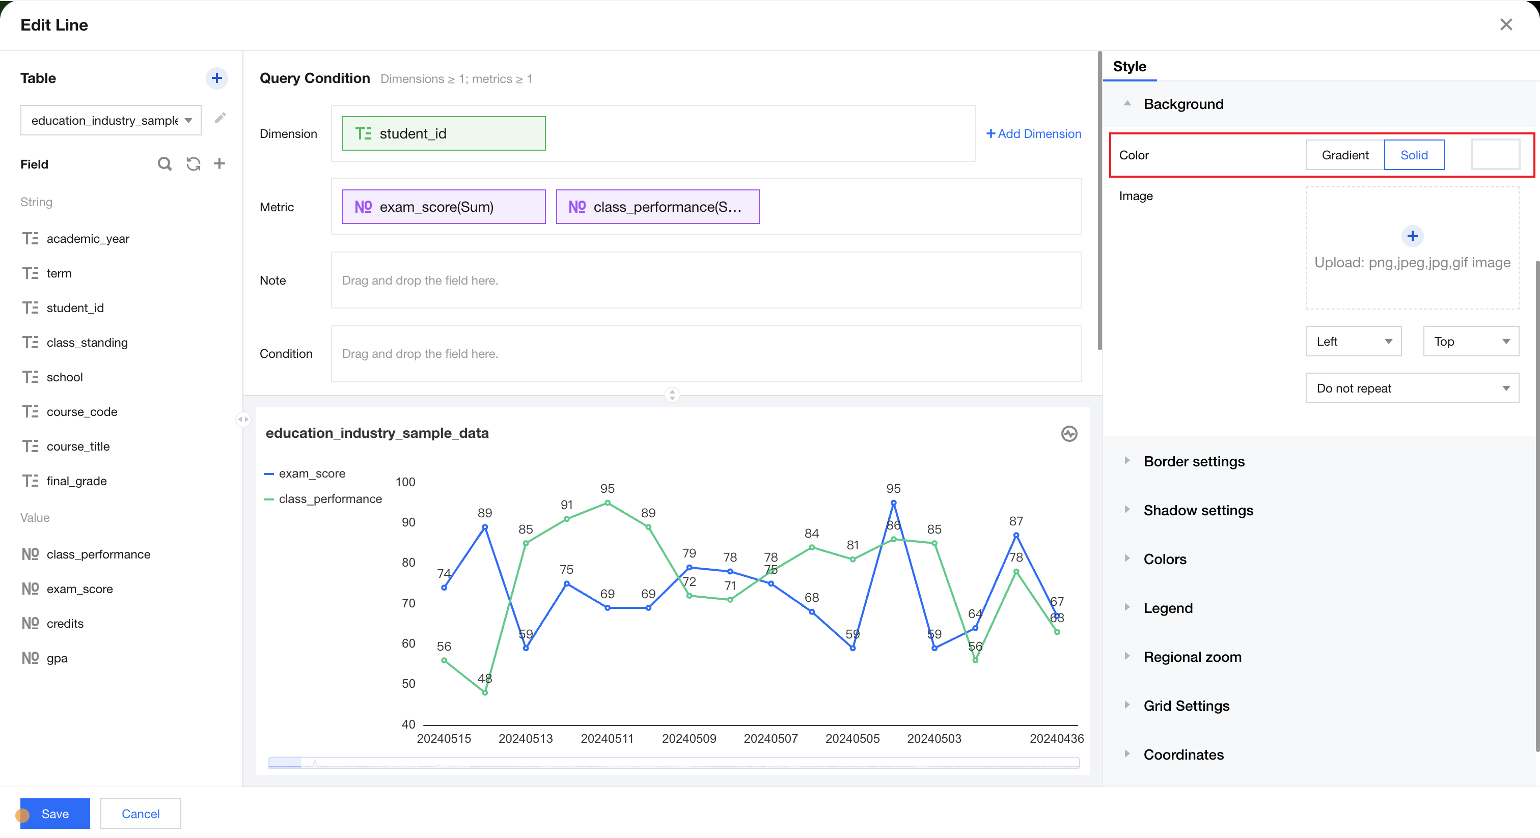The width and height of the screenshot is (1540, 838).
Task: Click the upload image plus icon
Action: [x=1412, y=236]
